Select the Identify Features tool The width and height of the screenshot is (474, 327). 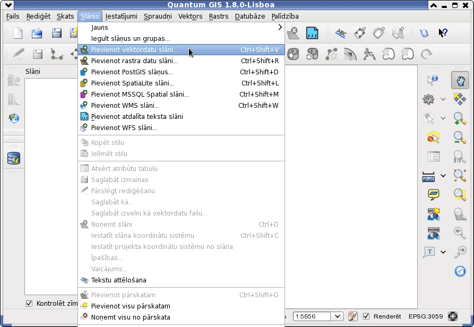tap(433, 80)
